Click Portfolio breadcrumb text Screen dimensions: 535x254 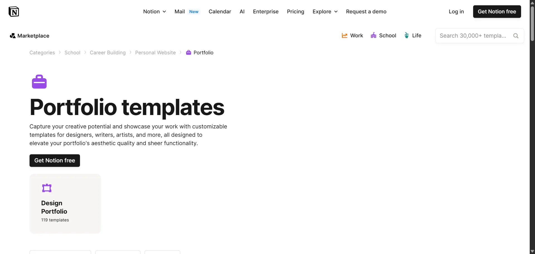point(203,53)
